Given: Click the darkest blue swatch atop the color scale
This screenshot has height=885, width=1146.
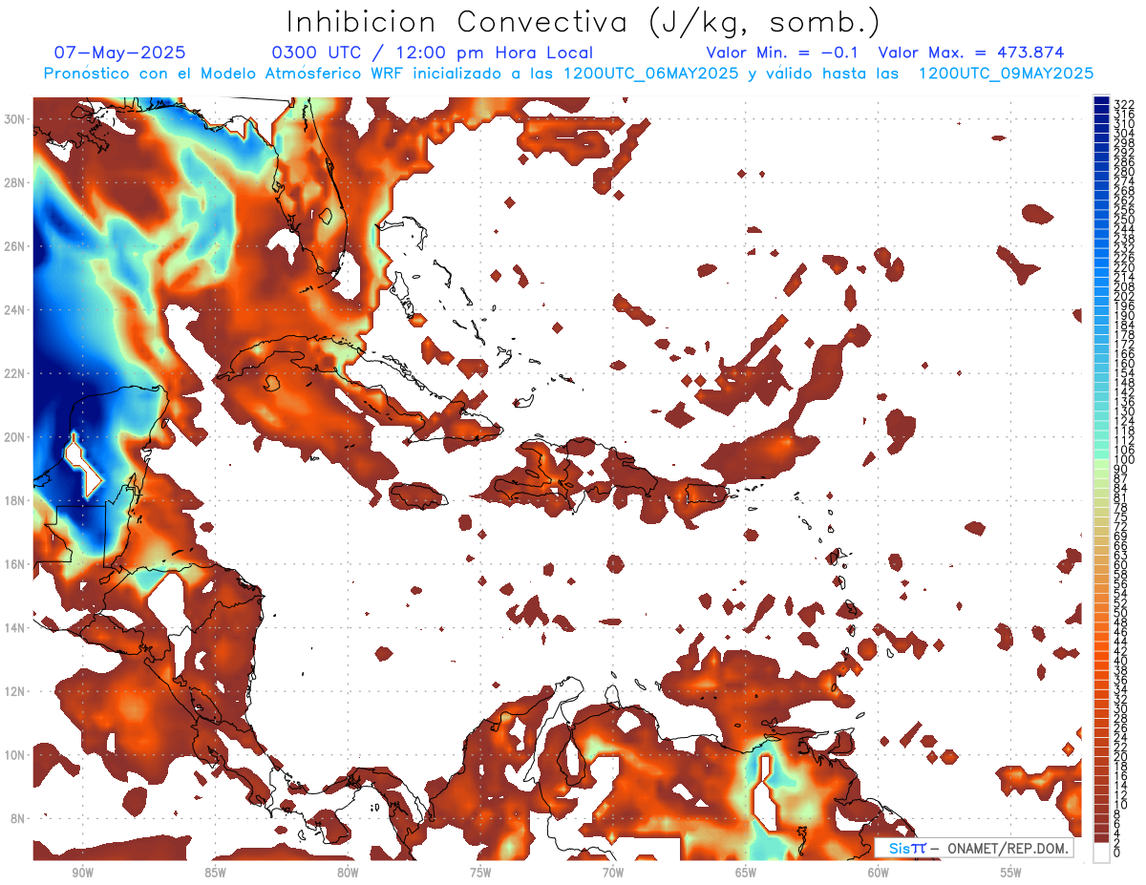Looking at the screenshot, I should click(1101, 100).
